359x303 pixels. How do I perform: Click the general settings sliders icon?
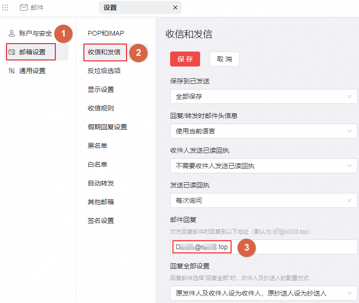[12, 71]
